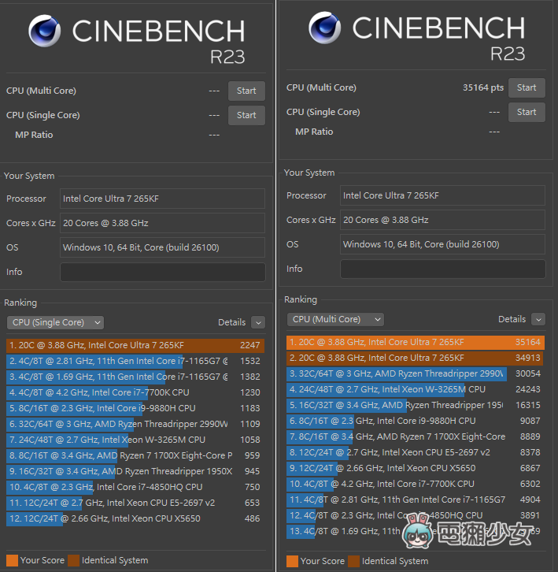Image resolution: width=558 pixels, height=572 pixels.
Task: Click Identical System brown swatch in right window
Action: point(354,561)
